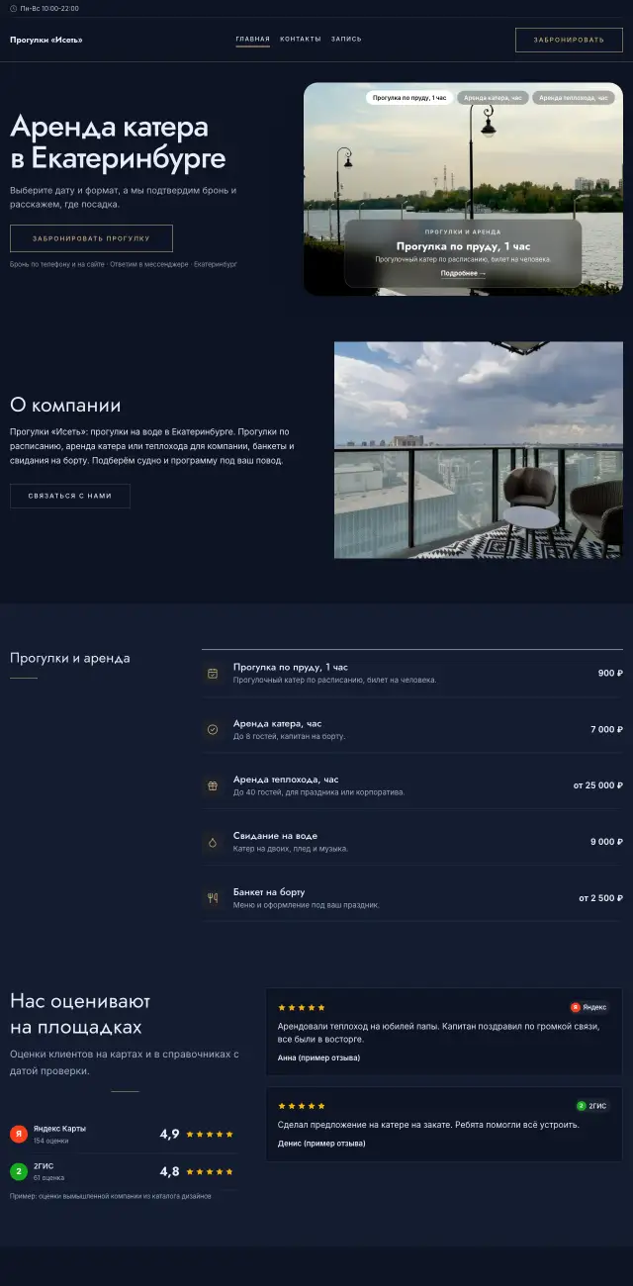Click the gift icon for Аренда теплохода
Image resolution: width=633 pixels, height=1286 pixels.
[212, 785]
